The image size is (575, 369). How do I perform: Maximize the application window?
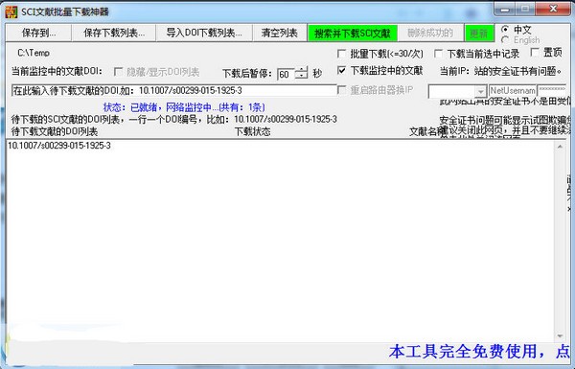525,9
